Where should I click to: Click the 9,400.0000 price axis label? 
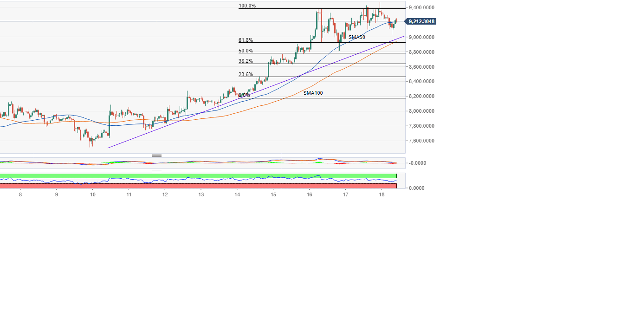[421, 7]
